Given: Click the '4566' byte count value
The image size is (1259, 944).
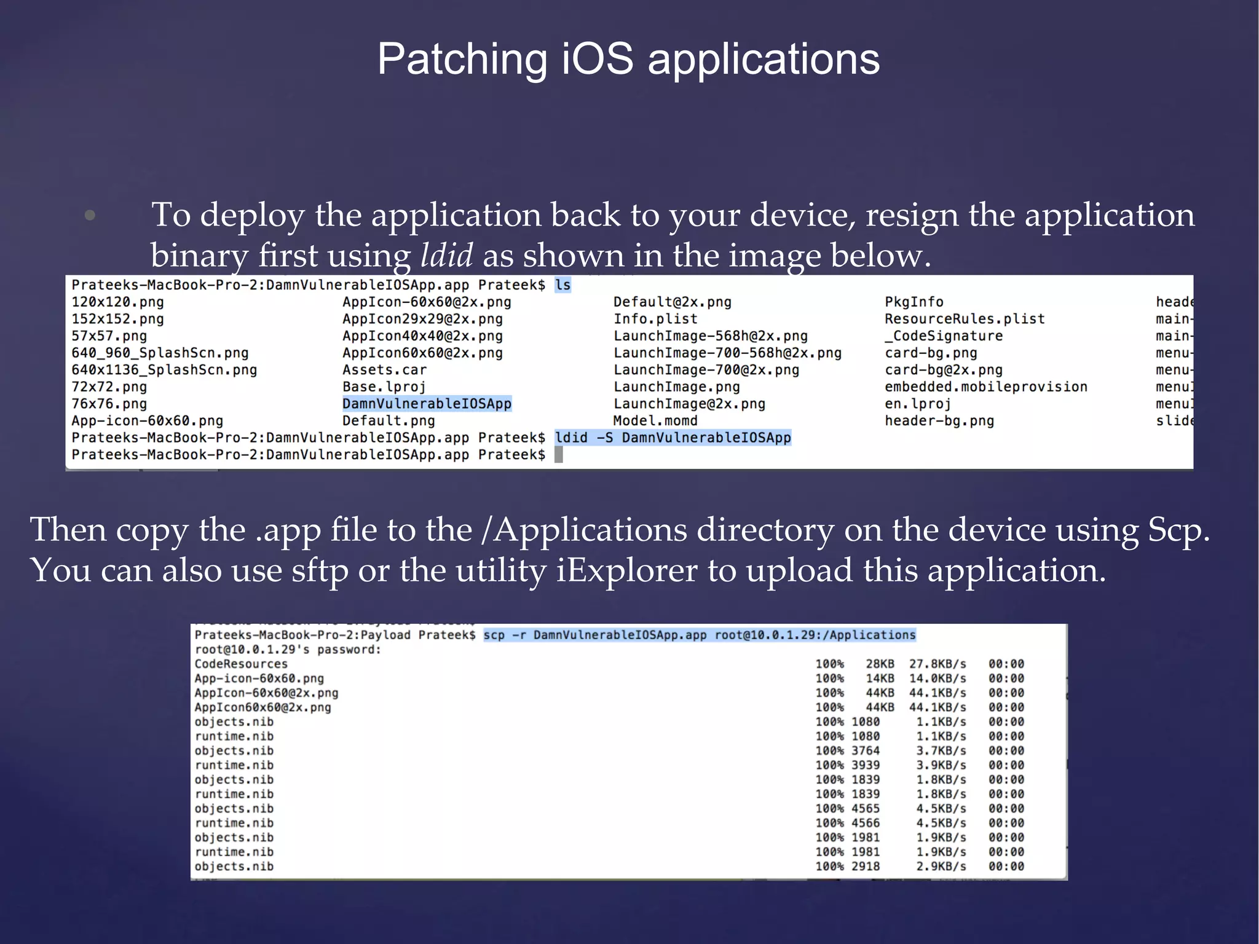Looking at the screenshot, I should [866, 823].
